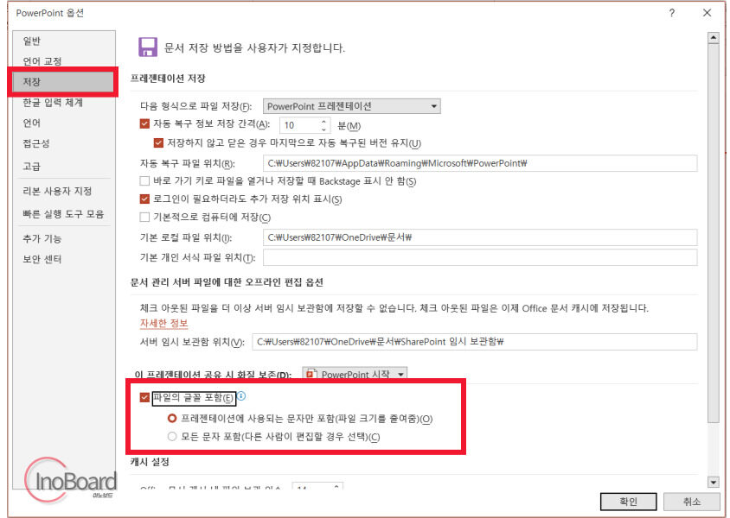Viewport: 730px width, 518px height.
Task: Click the 확인 button
Action: [629, 502]
